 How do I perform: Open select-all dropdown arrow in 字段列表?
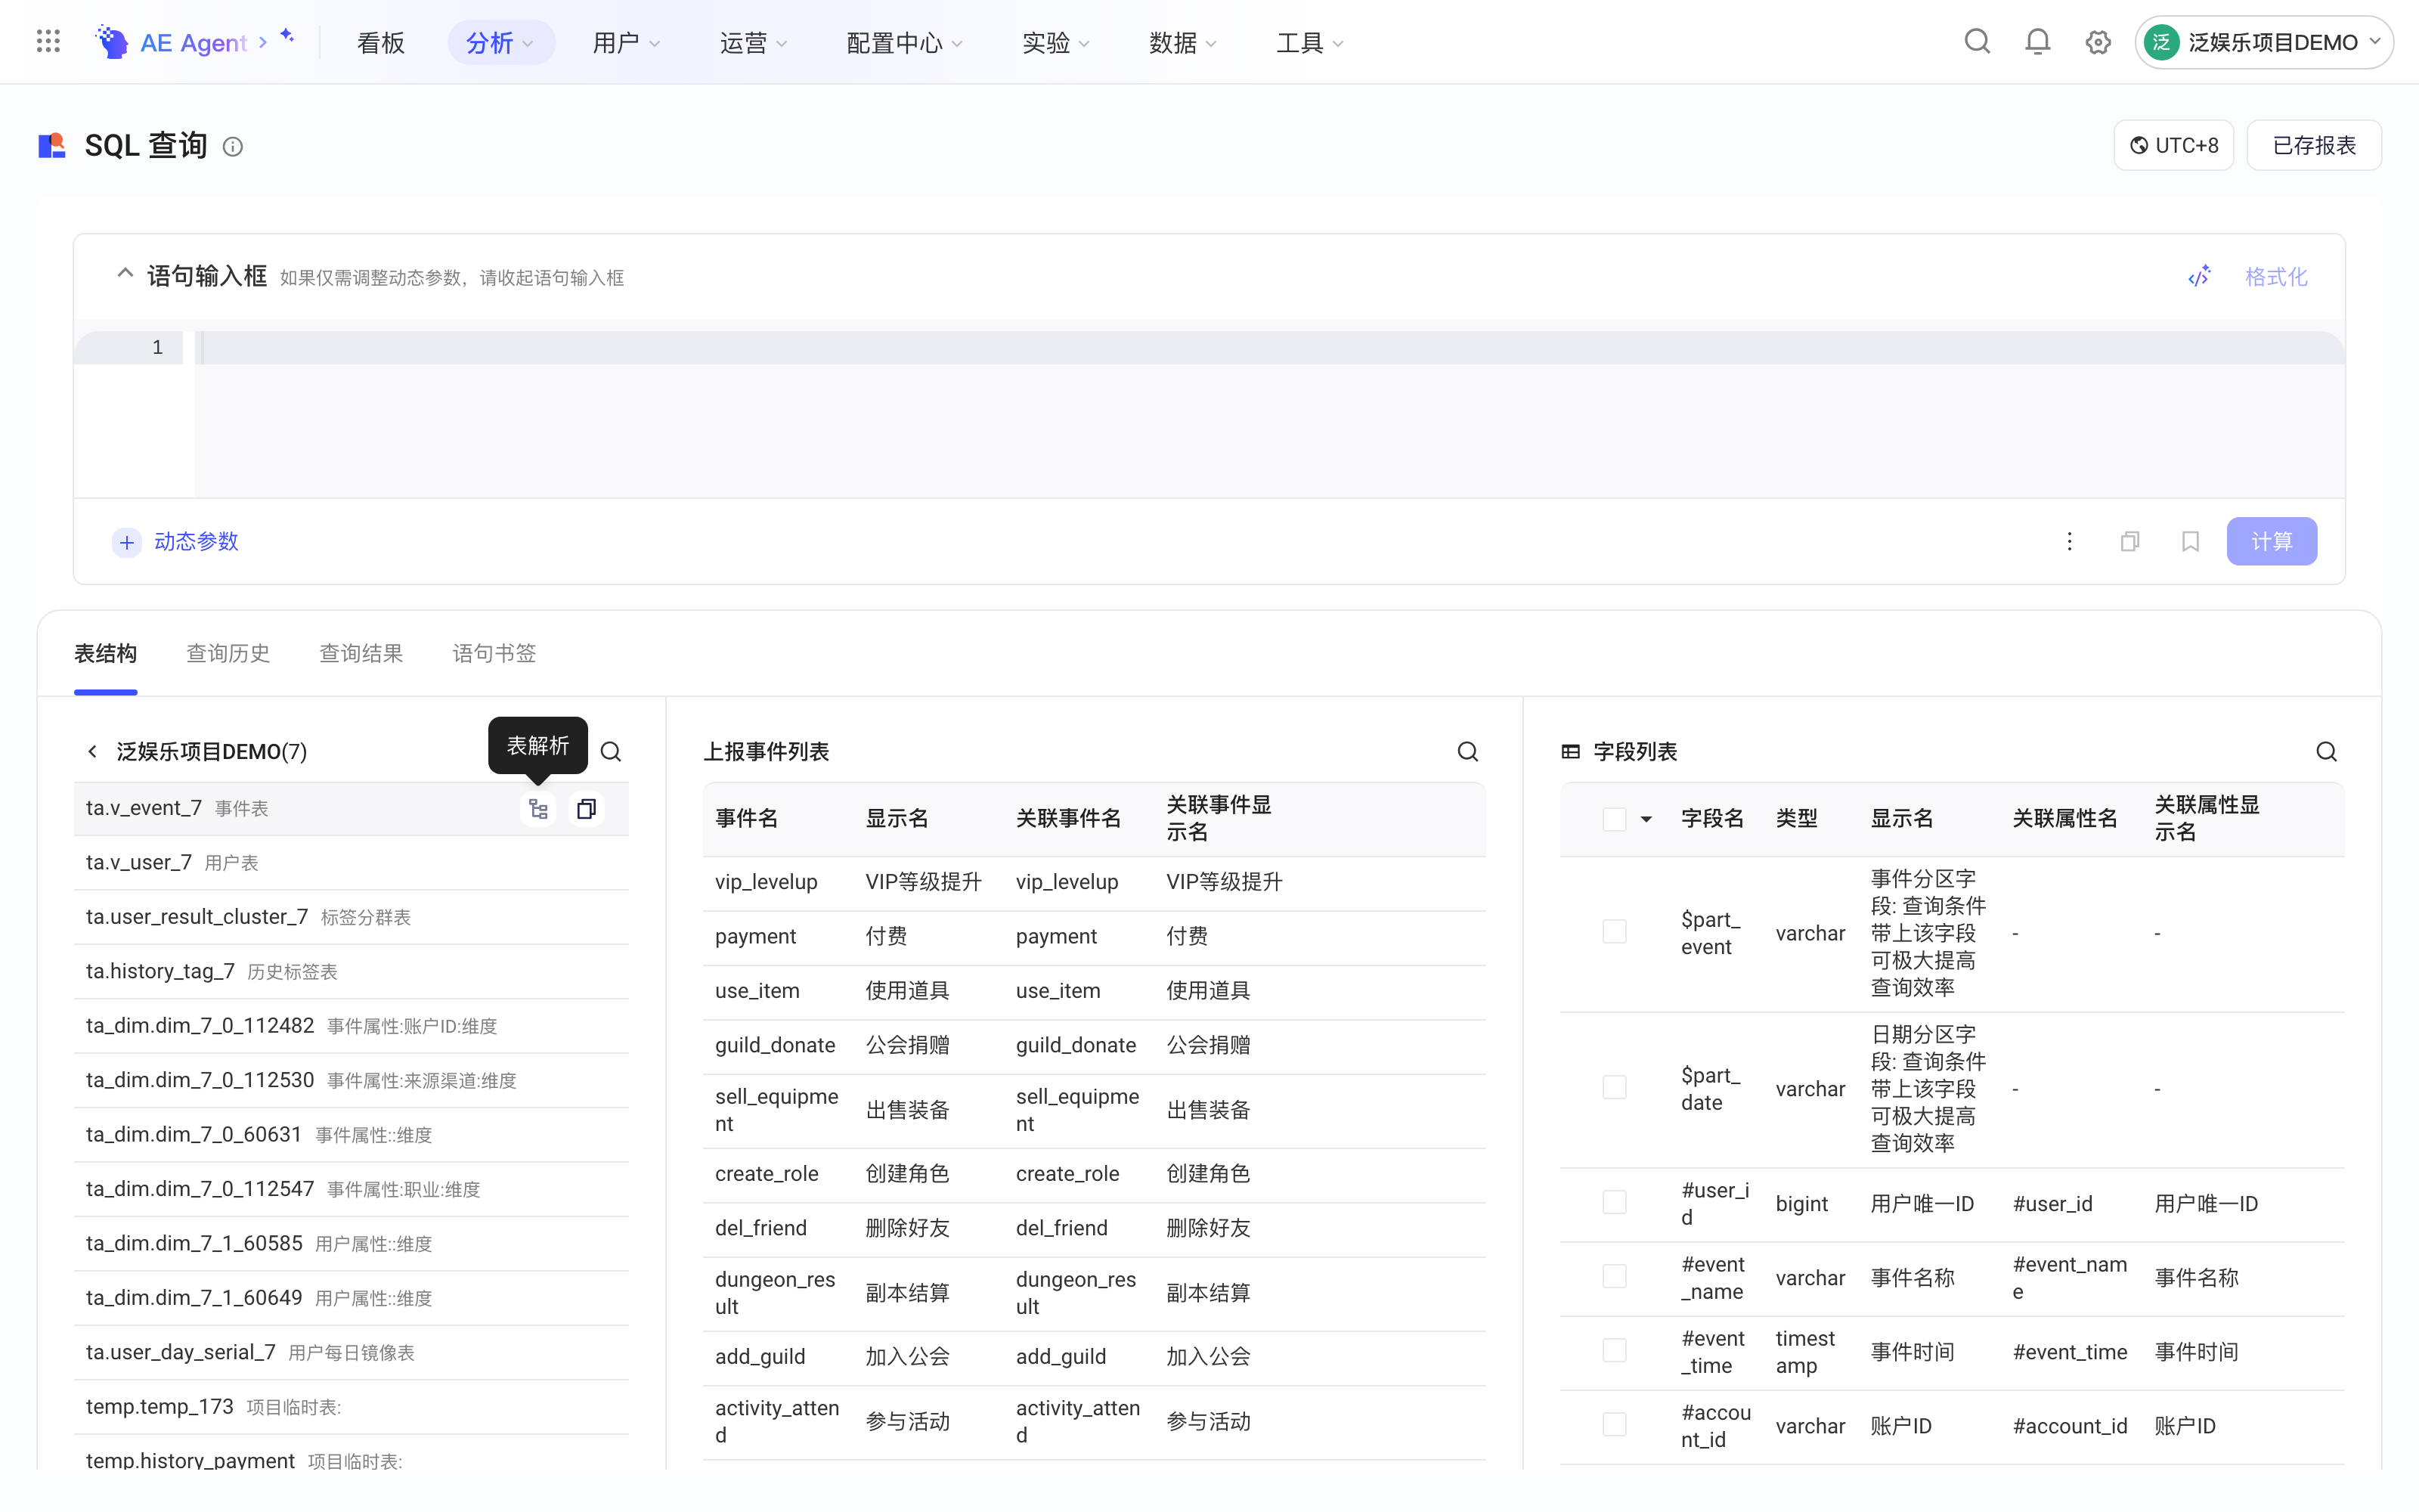click(1646, 820)
